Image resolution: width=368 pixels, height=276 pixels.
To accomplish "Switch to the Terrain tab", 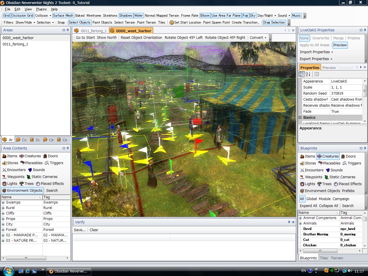I will (x=337, y=258).
